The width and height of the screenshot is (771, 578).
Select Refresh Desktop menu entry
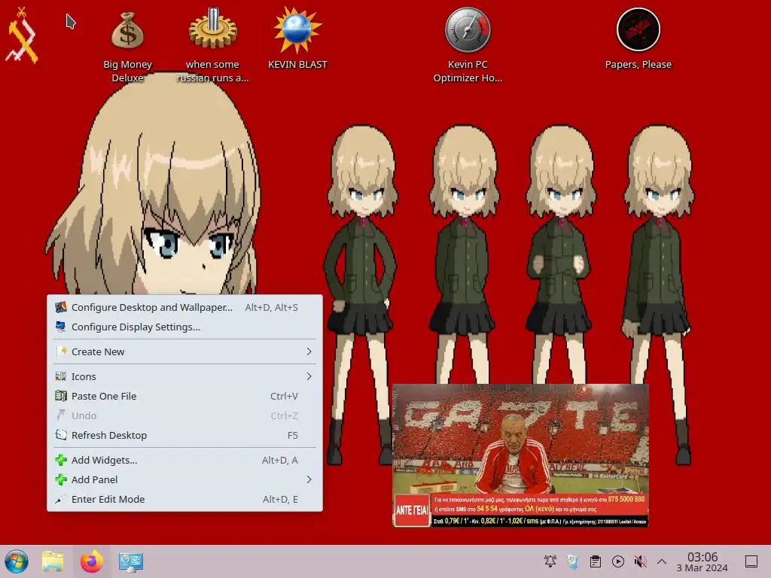coord(185,436)
